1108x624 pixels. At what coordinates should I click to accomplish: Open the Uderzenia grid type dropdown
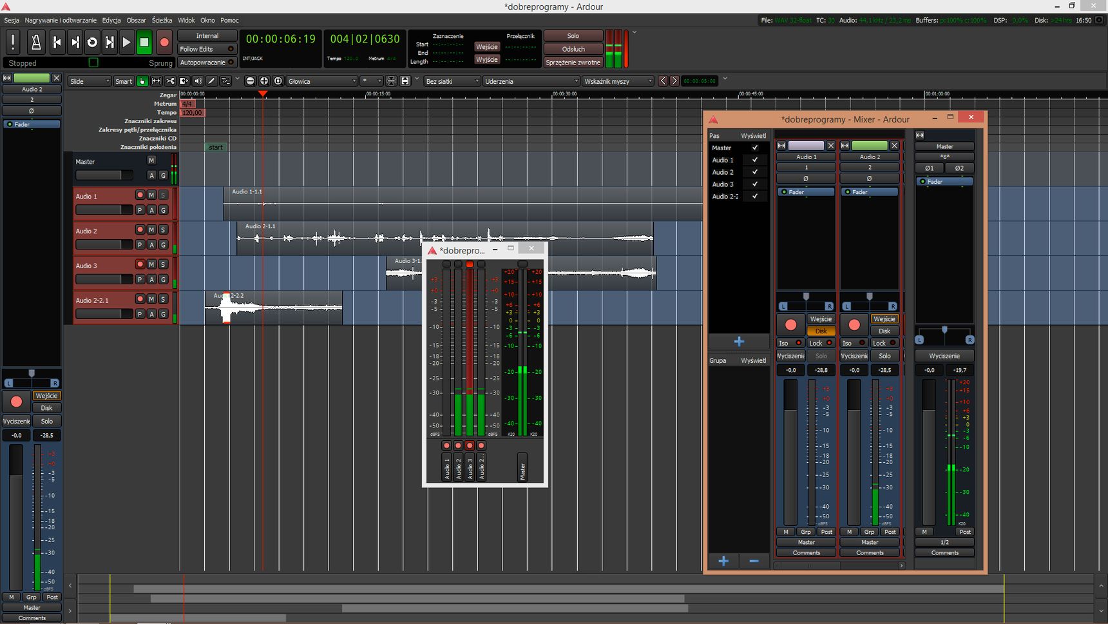[x=531, y=81]
